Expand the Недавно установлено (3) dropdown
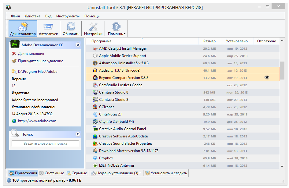 tap(116, 173)
